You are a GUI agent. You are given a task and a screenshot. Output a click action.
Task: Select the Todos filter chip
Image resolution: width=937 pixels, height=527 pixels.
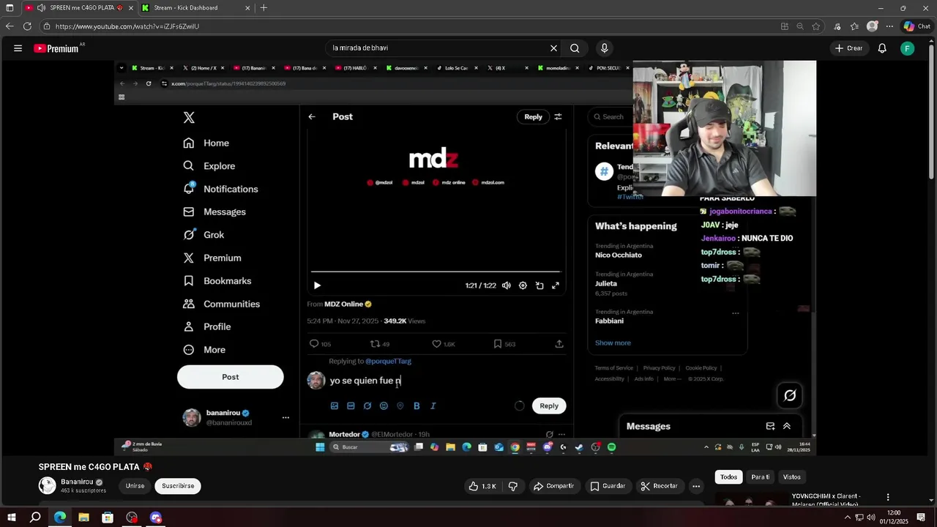pos(728,477)
